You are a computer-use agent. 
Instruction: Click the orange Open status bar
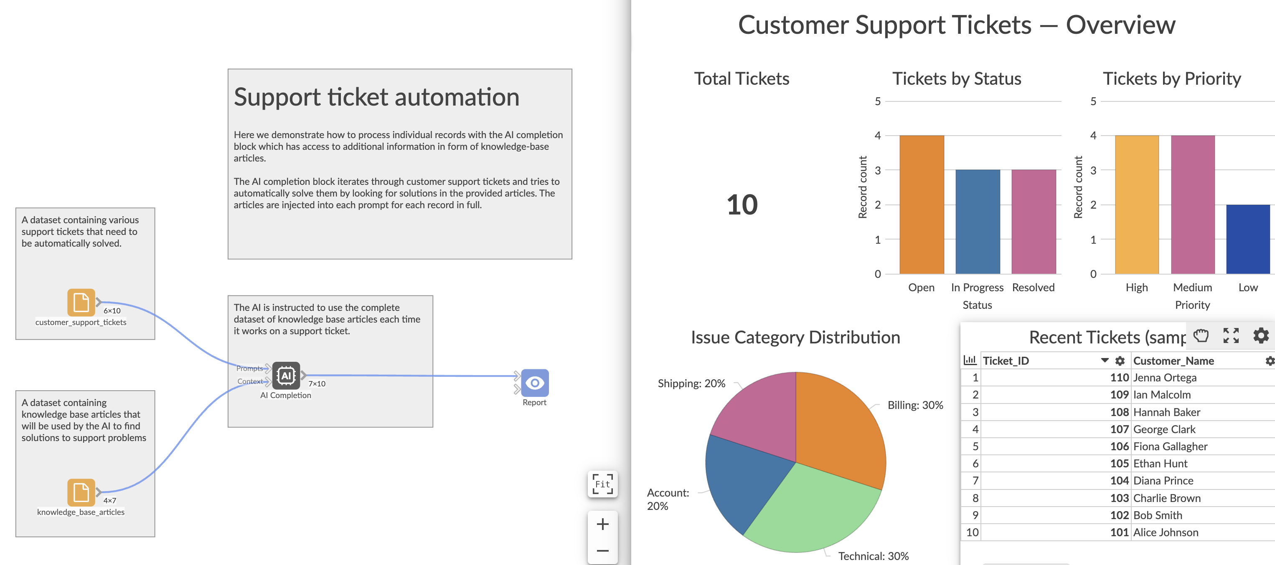click(921, 204)
